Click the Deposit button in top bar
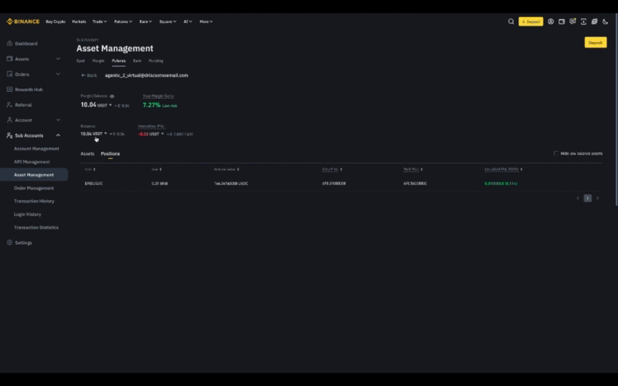Viewport: 618px width, 386px height. (x=531, y=21)
